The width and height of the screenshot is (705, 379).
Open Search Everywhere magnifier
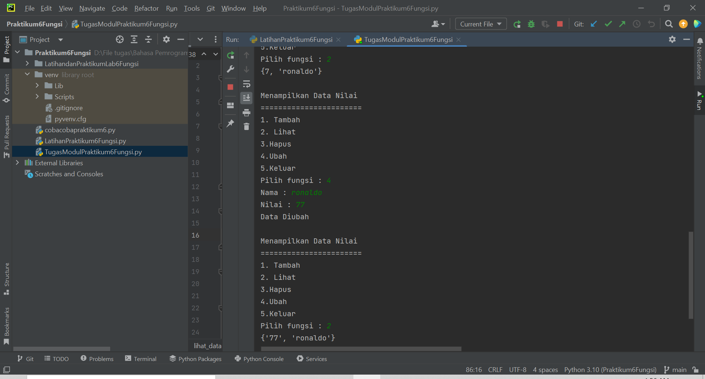point(669,24)
